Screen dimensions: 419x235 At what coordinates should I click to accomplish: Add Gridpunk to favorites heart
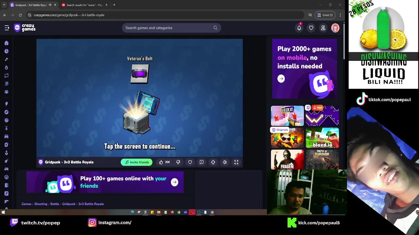[190, 162]
